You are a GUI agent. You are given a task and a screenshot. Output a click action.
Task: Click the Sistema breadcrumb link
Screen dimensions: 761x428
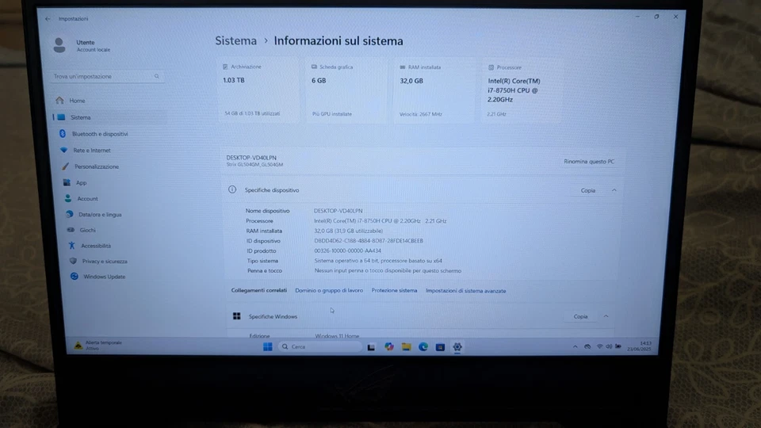(x=236, y=40)
